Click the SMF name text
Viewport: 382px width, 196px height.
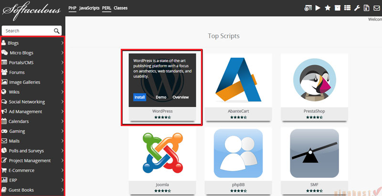(x=314, y=185)
